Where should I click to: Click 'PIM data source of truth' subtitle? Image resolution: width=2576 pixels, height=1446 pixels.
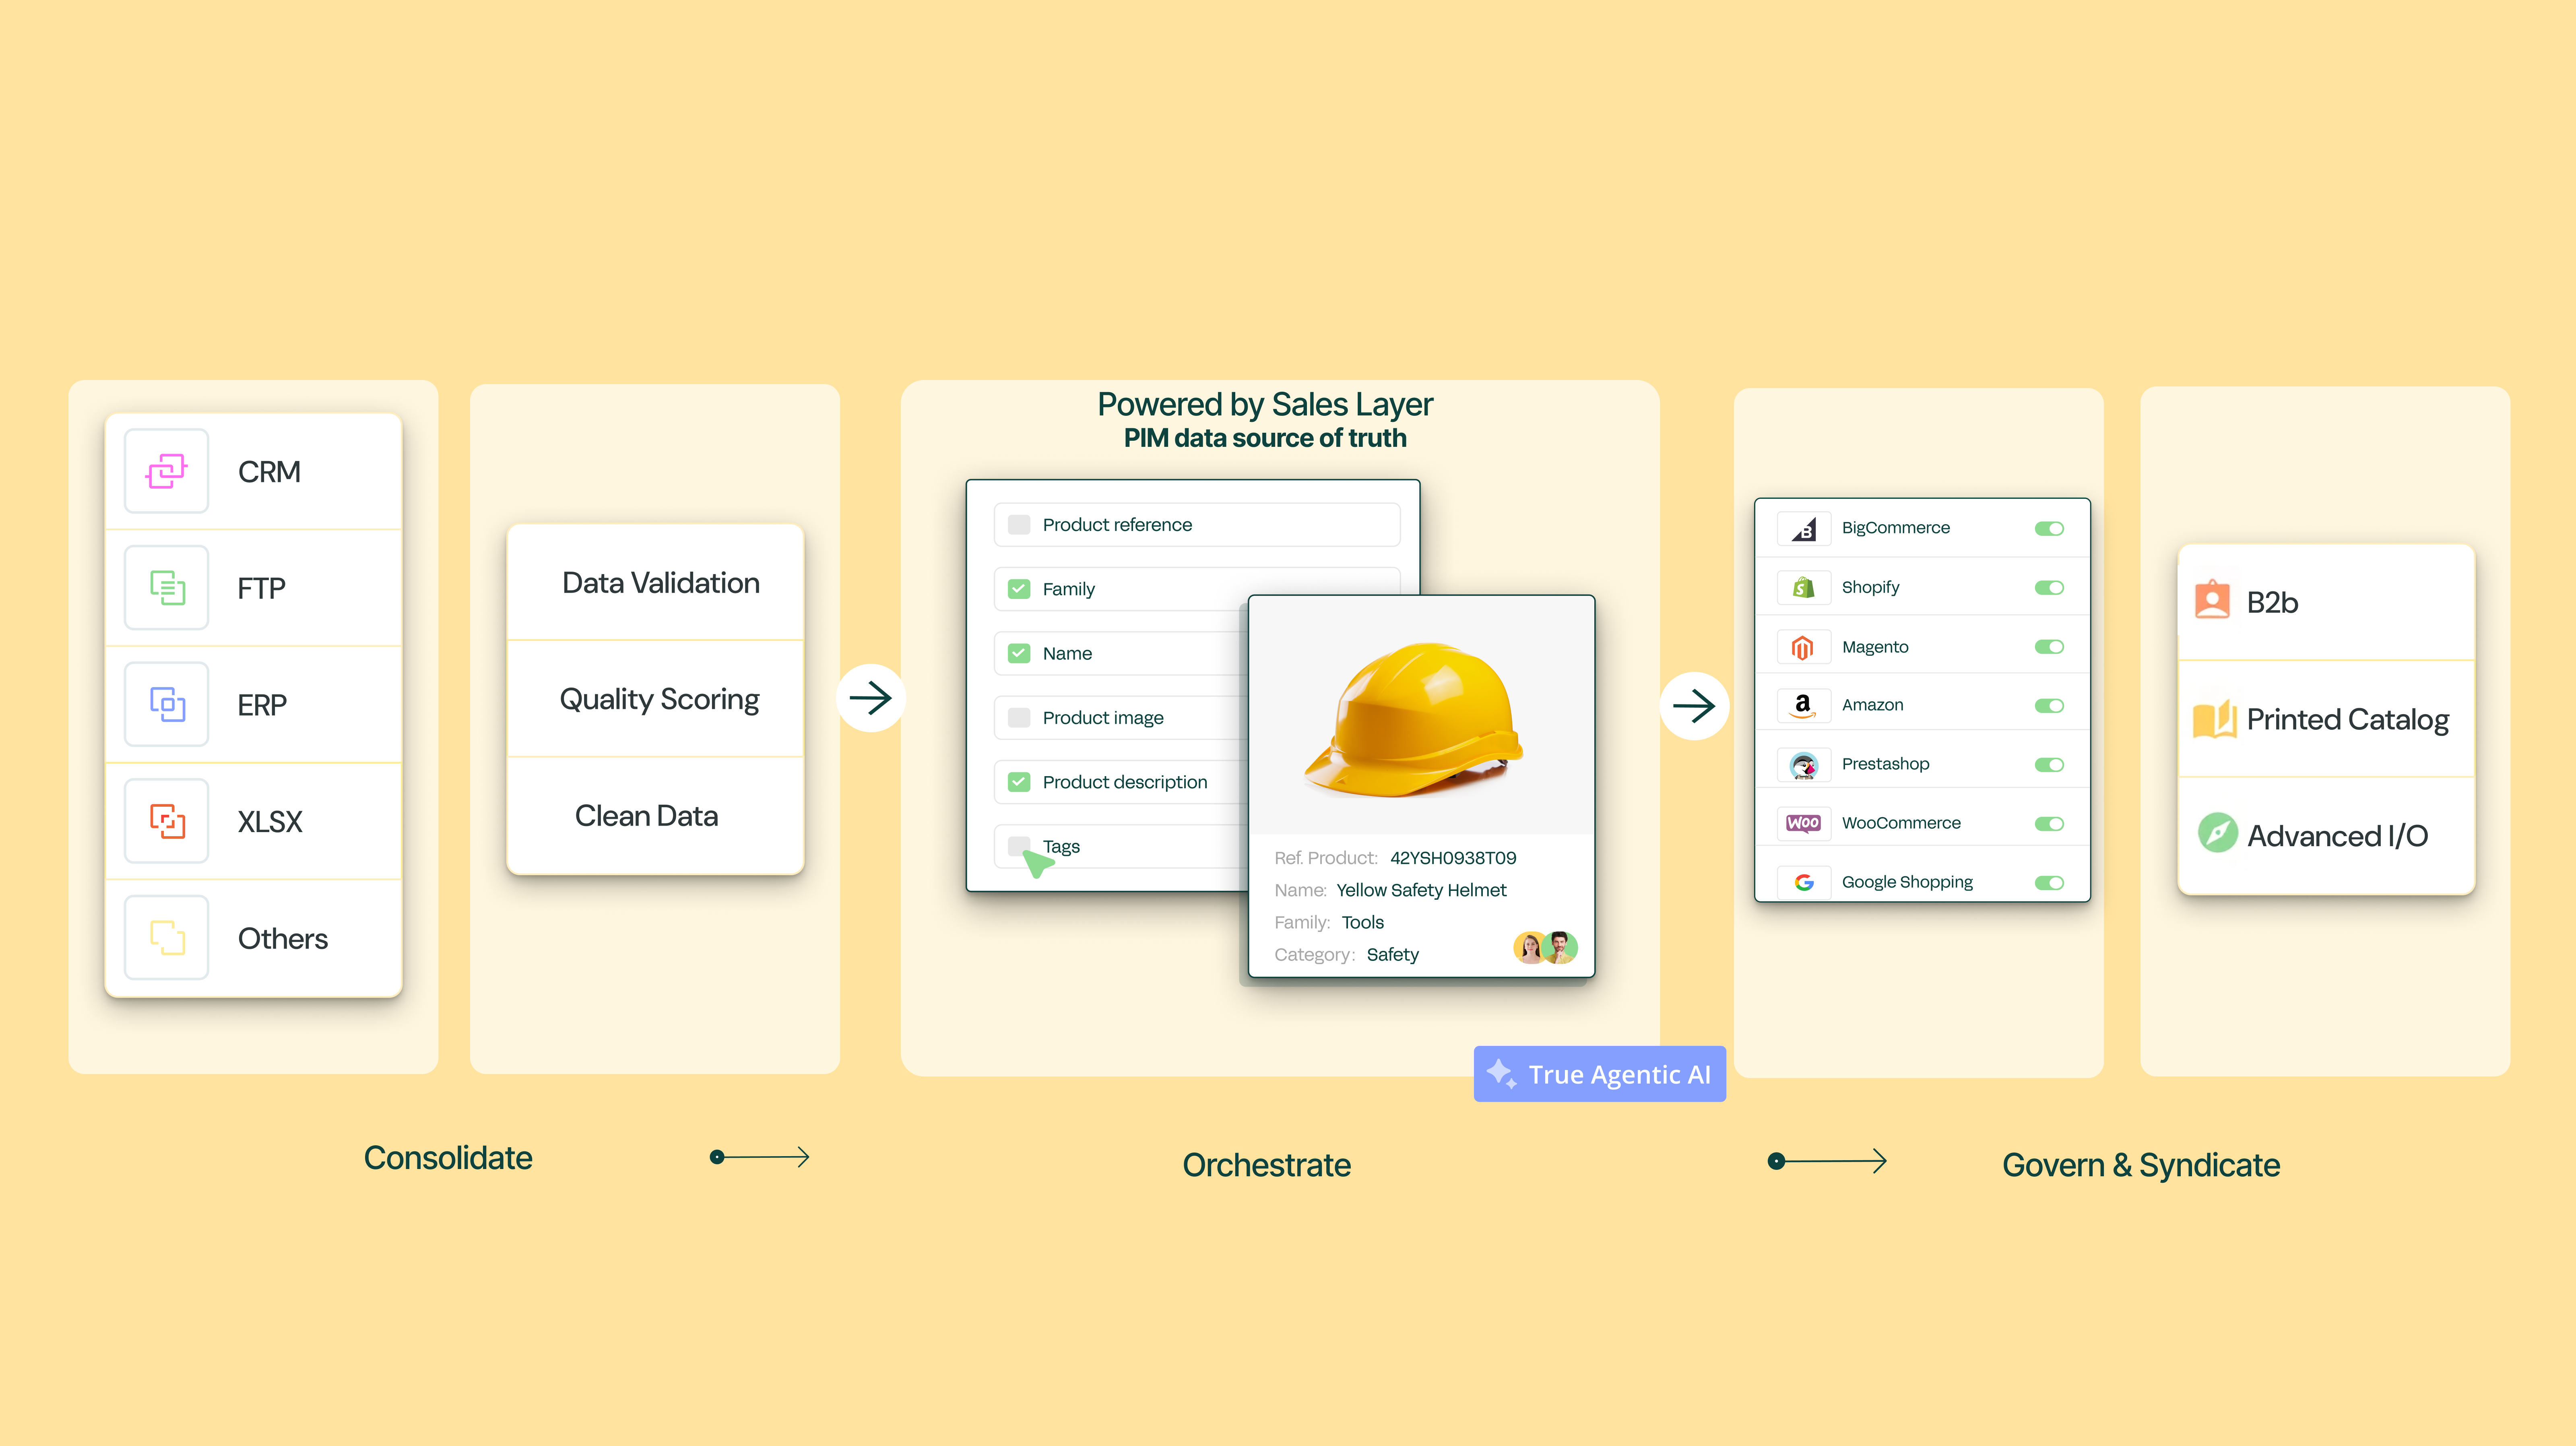[1265, 438]
